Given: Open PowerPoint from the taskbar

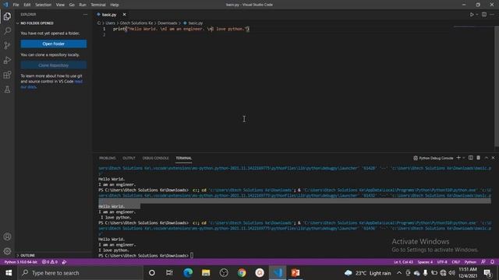Looking at the screenshot, I should tap(296, 273).
